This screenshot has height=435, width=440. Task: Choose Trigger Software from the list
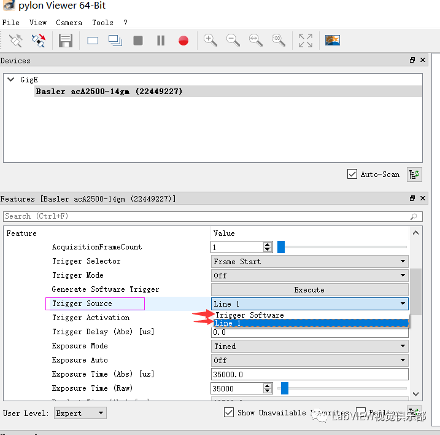coord(311,315)
